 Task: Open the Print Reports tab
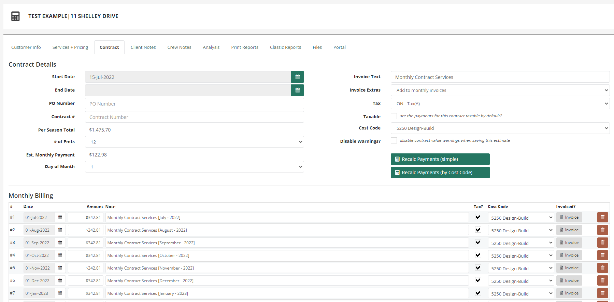point(245,47)
